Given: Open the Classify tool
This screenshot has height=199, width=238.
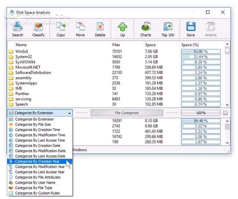Looking at the screenshot, I should [38, 29].
